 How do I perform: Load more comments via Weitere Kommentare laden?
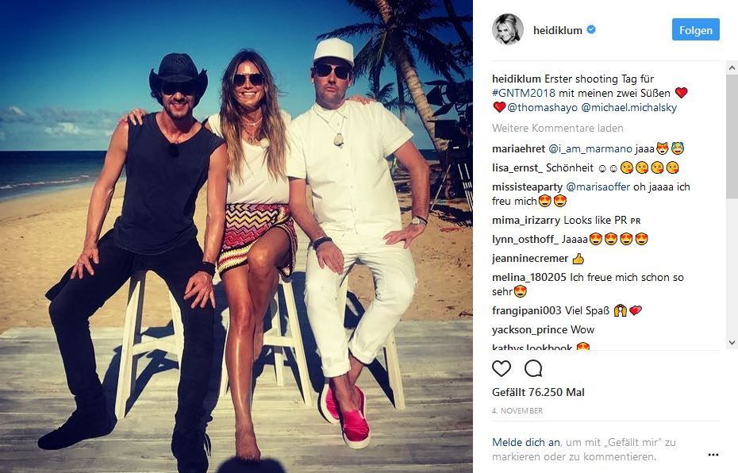click(x=557, y=128)
